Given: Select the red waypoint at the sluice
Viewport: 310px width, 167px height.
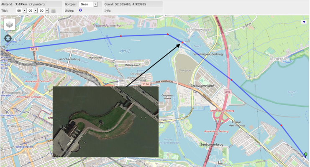Looking at the screenshot, I should pyautogui.click(x=182, y=43).
